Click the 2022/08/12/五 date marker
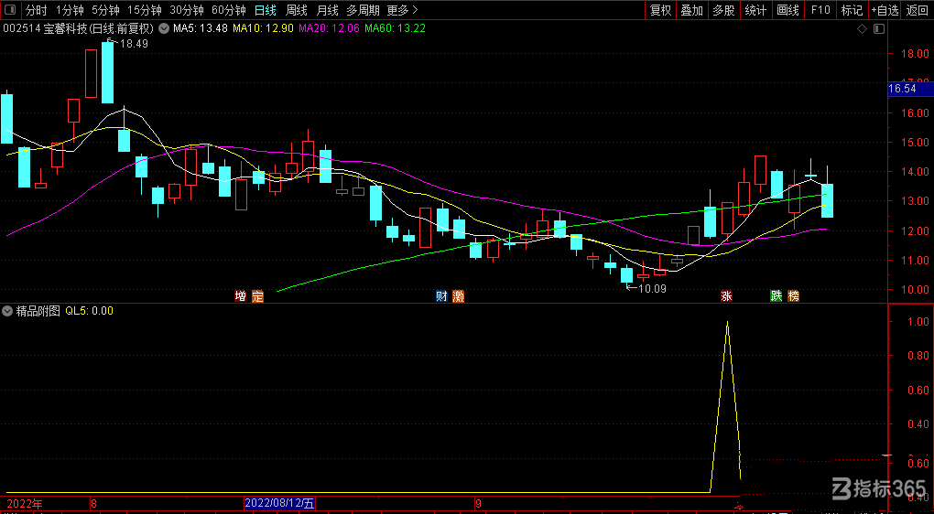934x514 pixels. tap(280, 504)
